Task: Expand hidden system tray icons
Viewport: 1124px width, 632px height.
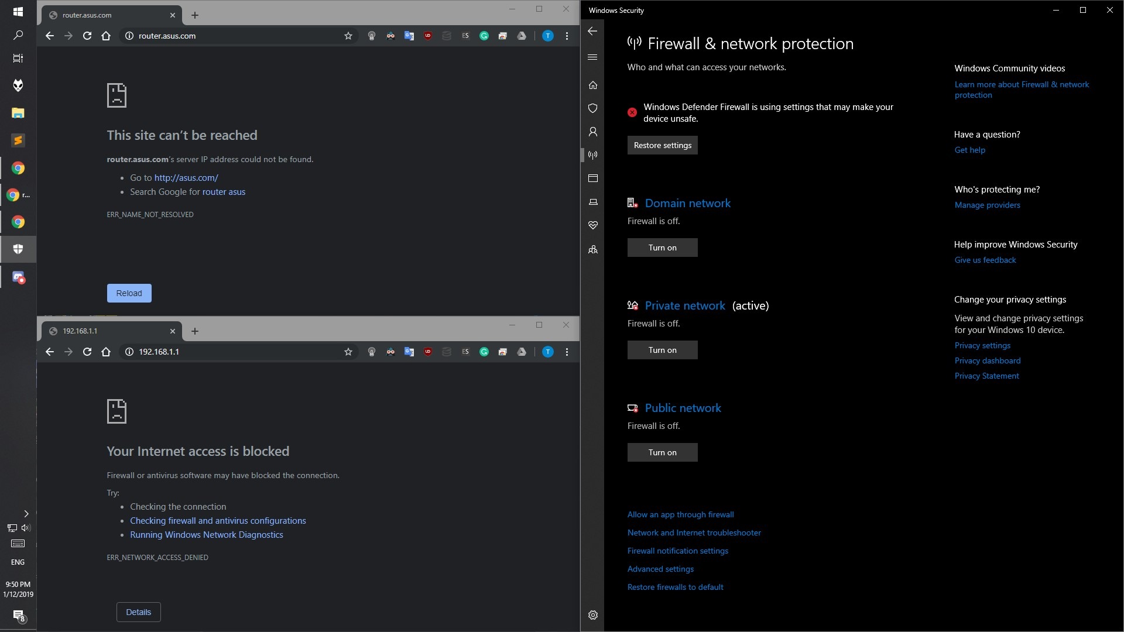Action: [26, 514]
